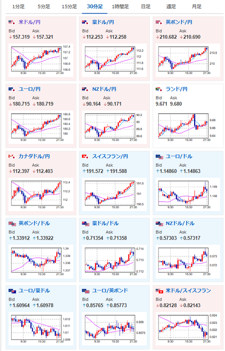Click the EU flag icon beside ユーロ/円
225x351 pixels.
12,89
